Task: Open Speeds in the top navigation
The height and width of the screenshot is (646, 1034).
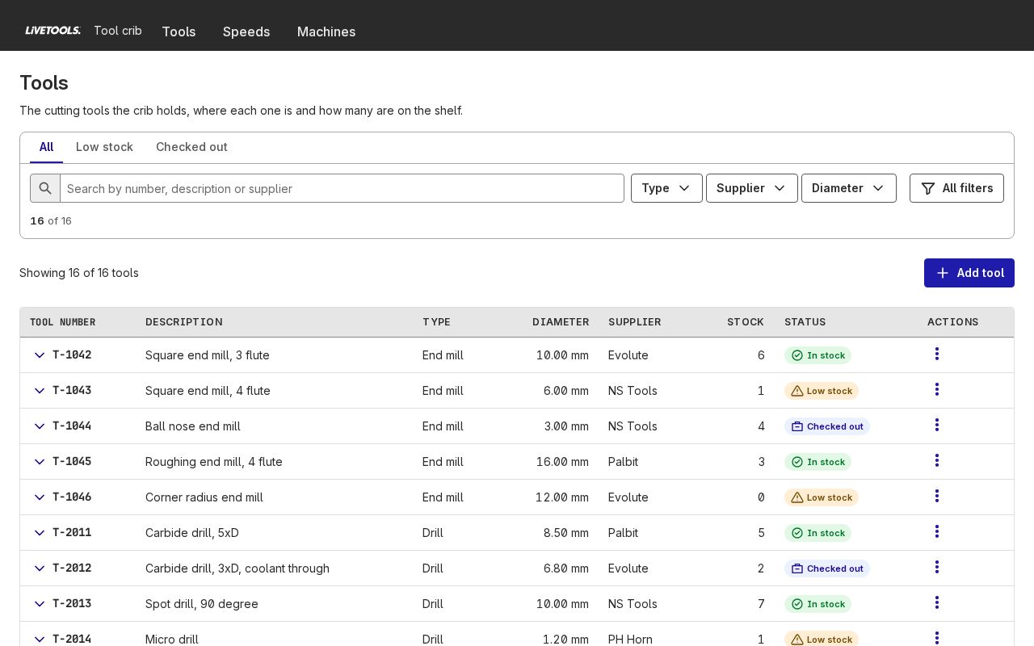Action: coord(246,31)
